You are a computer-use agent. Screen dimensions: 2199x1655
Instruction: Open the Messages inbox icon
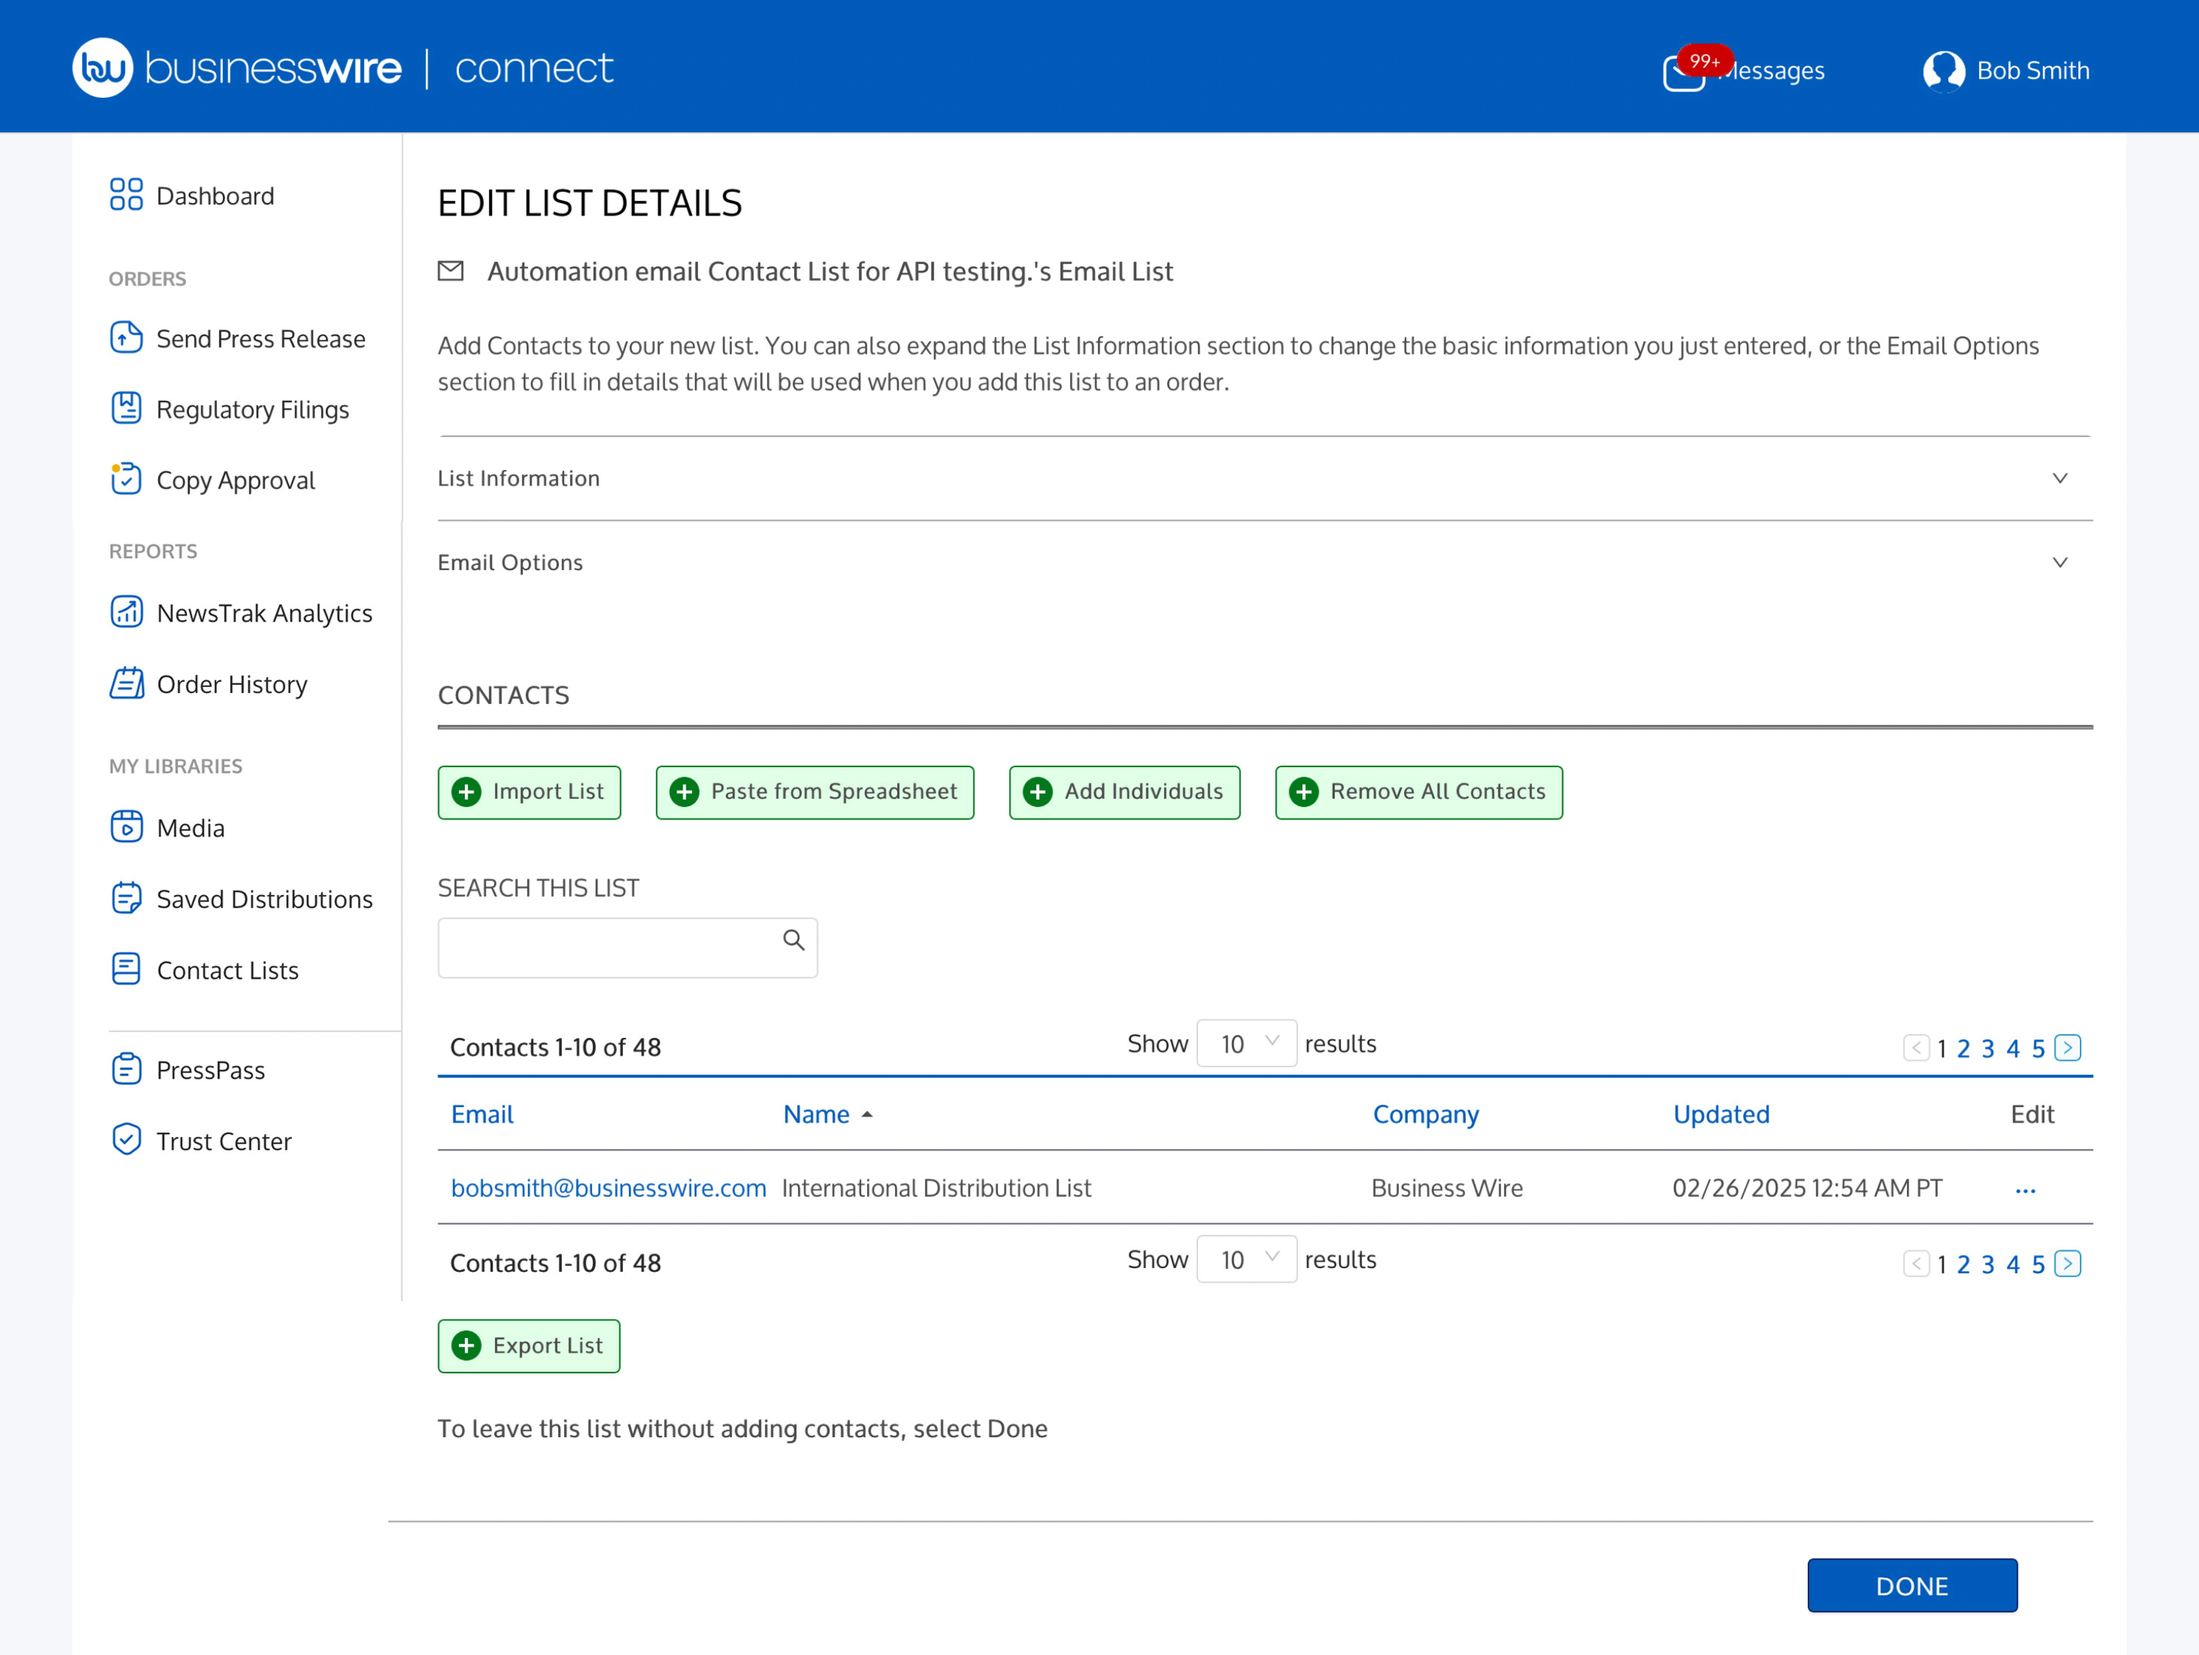tap(1684, 72)
